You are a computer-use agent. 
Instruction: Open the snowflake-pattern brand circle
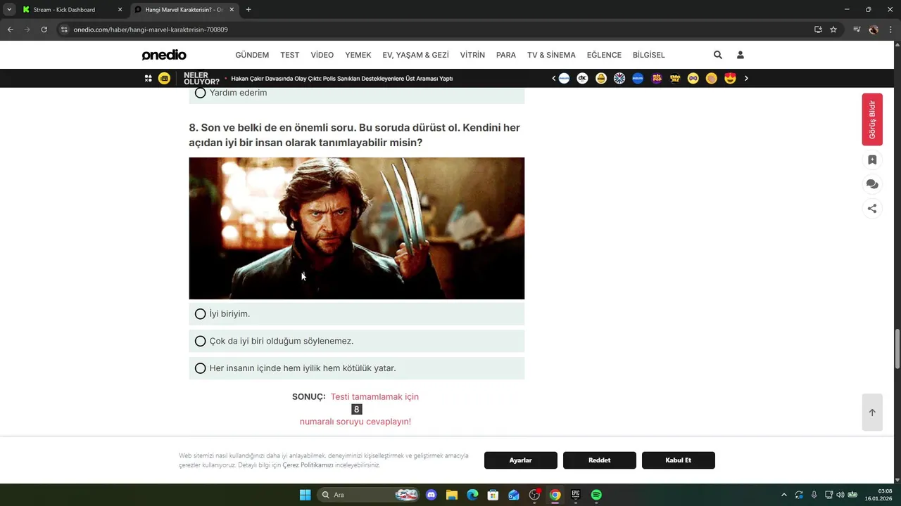pos(619,79)
